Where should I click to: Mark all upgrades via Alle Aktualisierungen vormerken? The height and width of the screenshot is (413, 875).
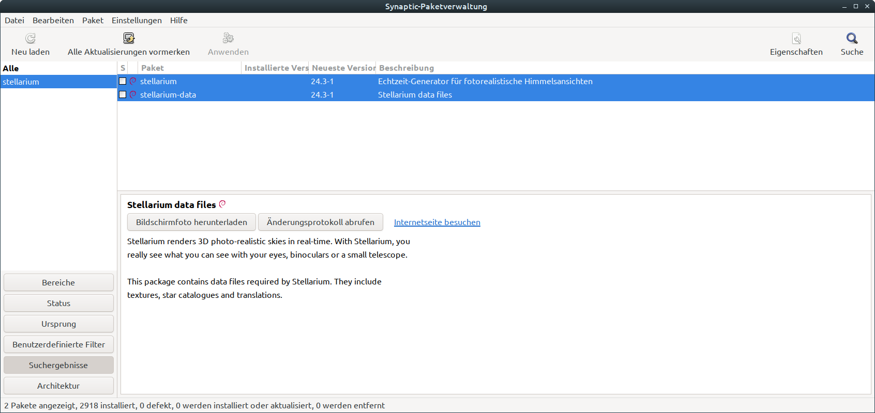[x=129, y=44]
